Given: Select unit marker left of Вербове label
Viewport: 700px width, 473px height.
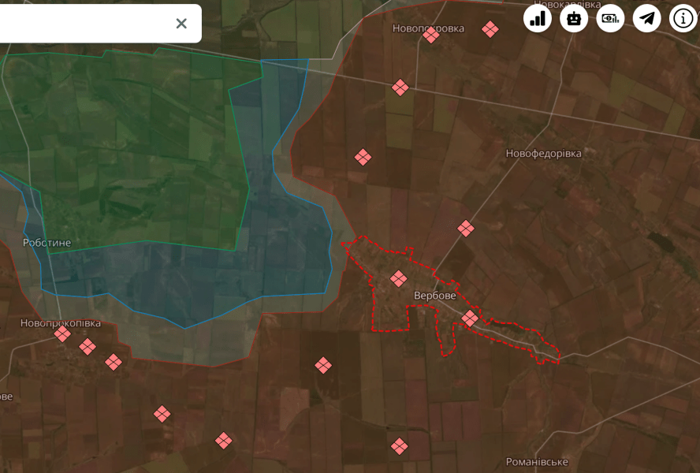Looking at the screenshot, I should point(399,278).
